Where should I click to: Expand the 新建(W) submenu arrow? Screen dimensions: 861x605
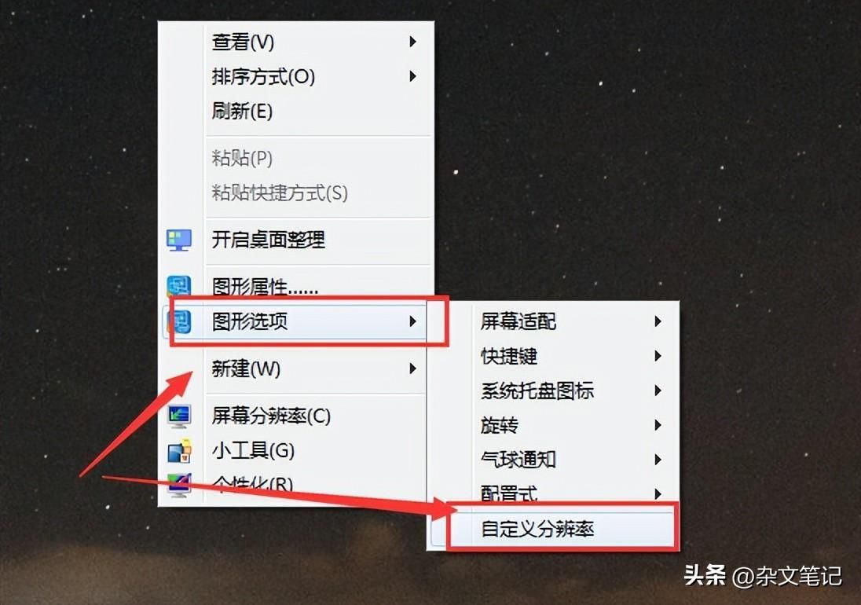[x=412, y=368]
